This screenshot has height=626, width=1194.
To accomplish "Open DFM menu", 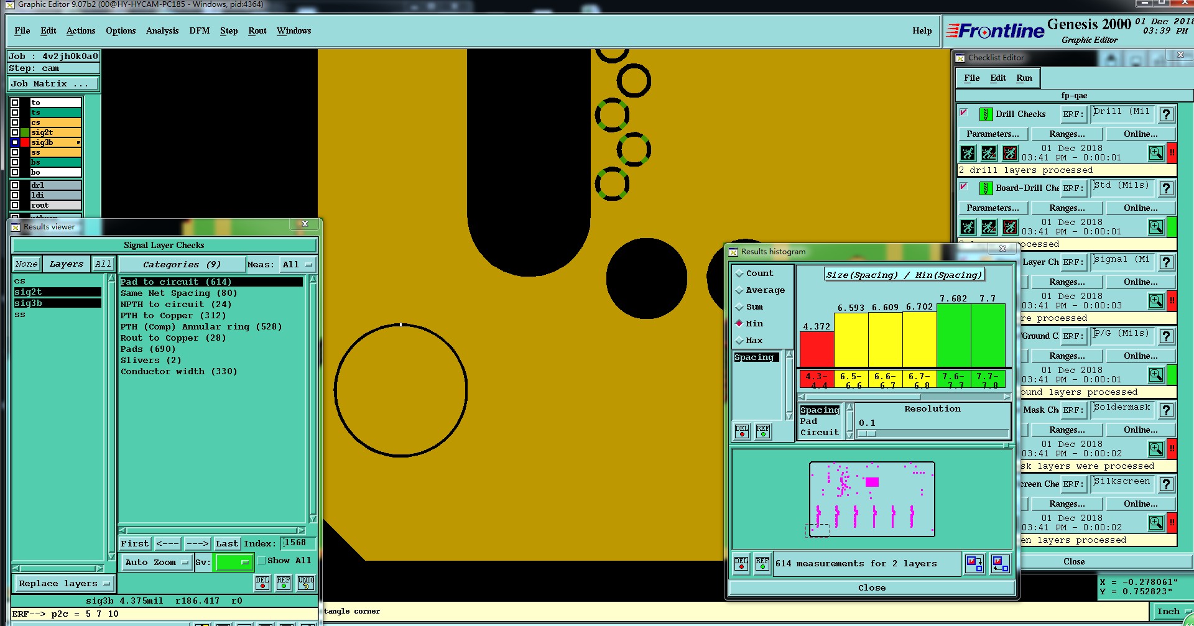I will 200,31.
